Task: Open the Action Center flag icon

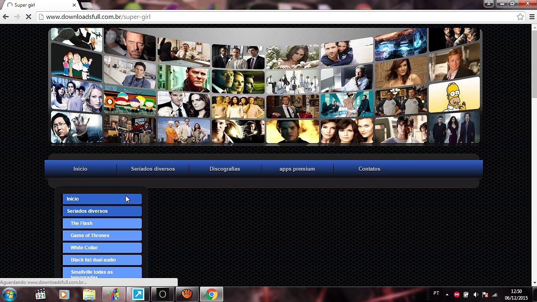Action: click(485, 294)
